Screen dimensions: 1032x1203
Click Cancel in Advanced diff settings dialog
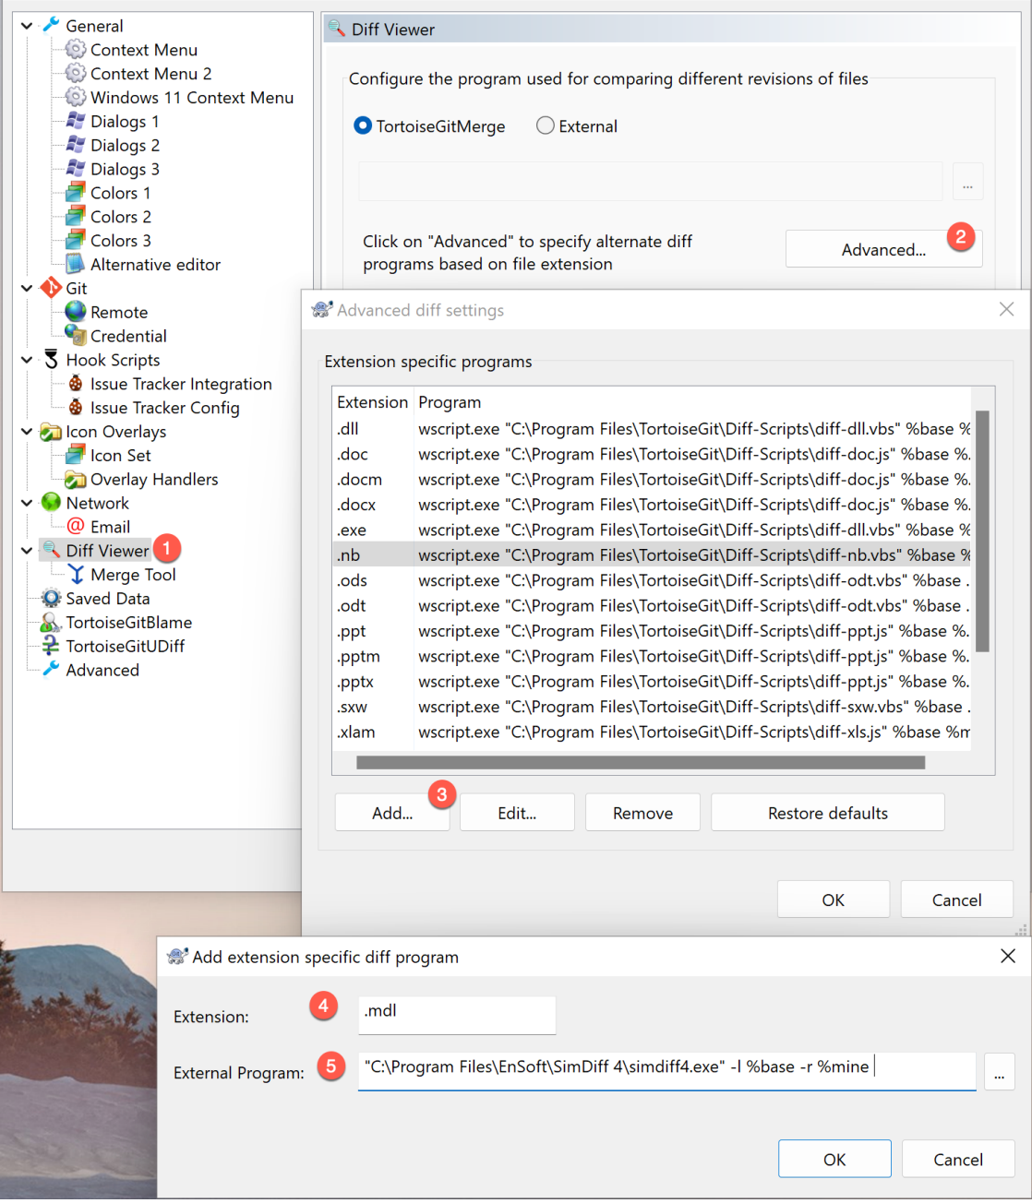[956, 899]
